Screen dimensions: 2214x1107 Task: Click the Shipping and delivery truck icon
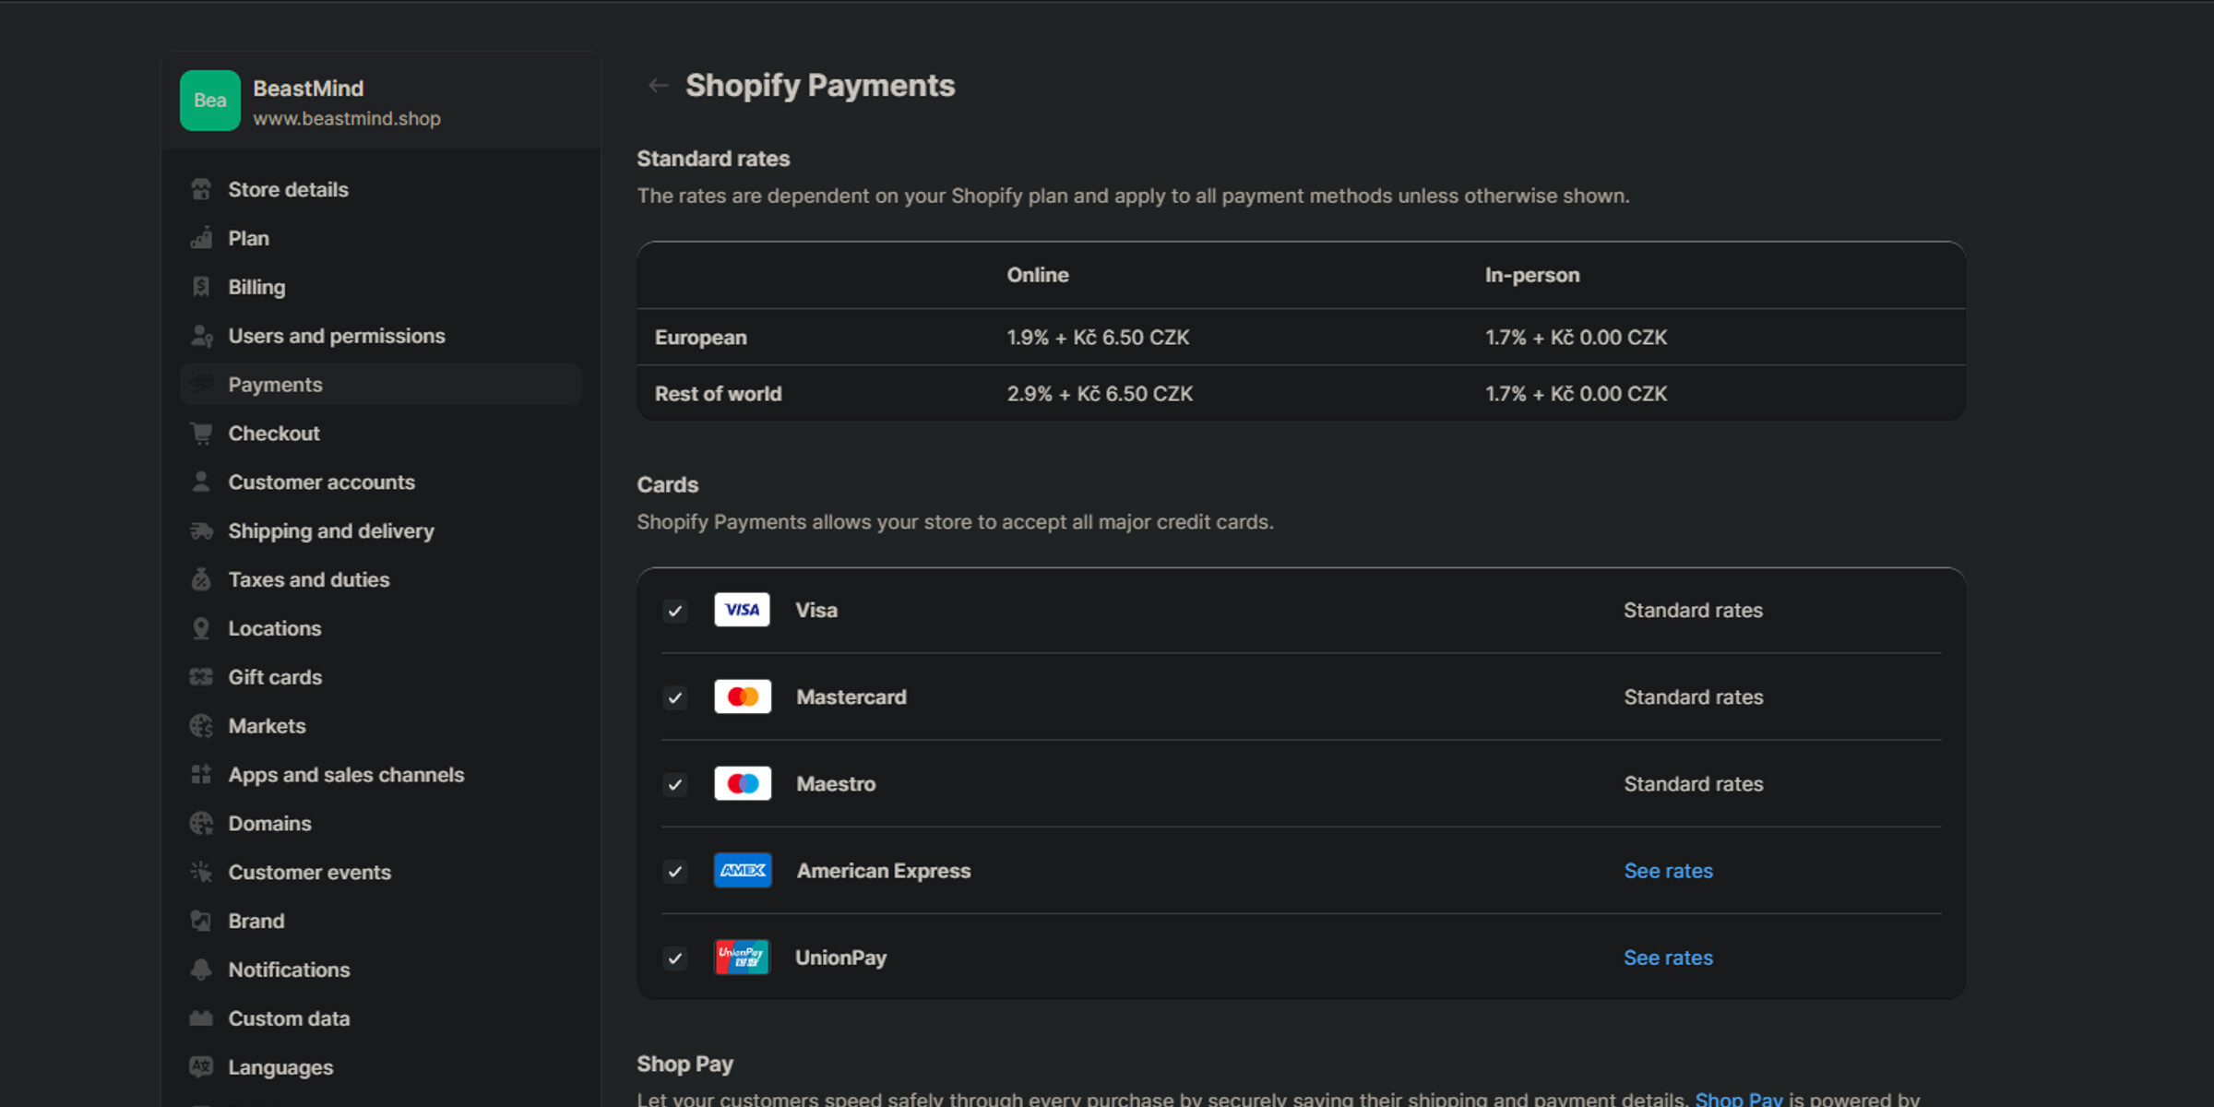[201, 531]
